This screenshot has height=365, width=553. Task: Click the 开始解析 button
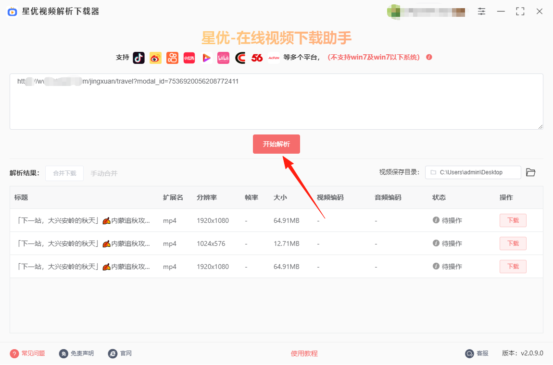click(276, 144)
